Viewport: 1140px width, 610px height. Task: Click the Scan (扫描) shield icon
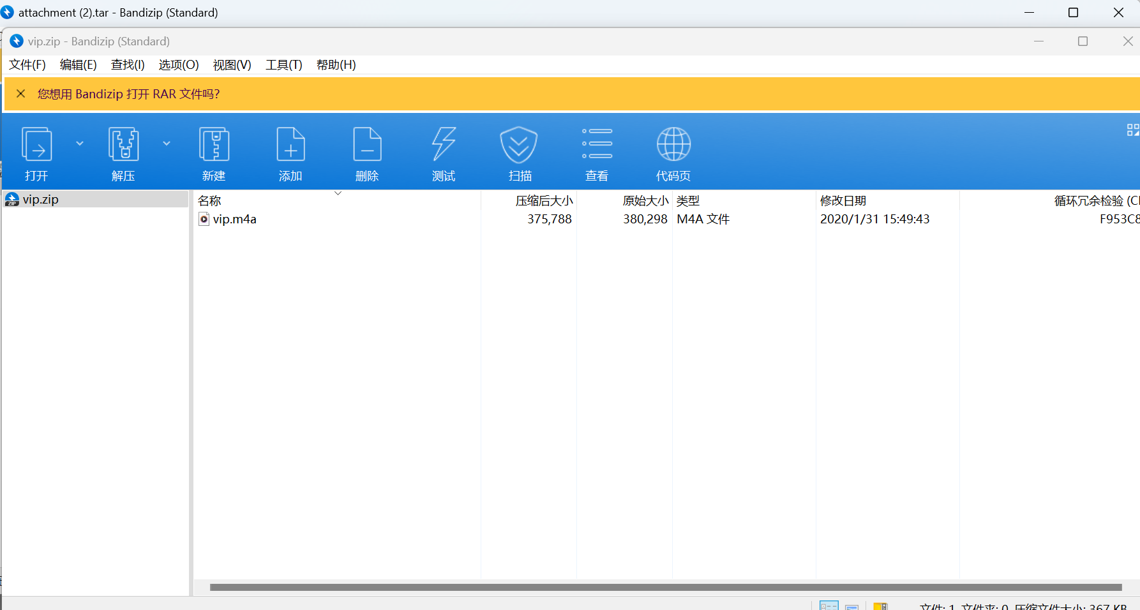click(x=518, y=144)
